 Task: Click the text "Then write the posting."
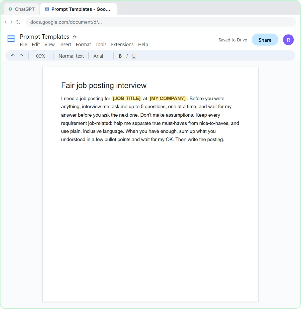click(x=200, y=139)
